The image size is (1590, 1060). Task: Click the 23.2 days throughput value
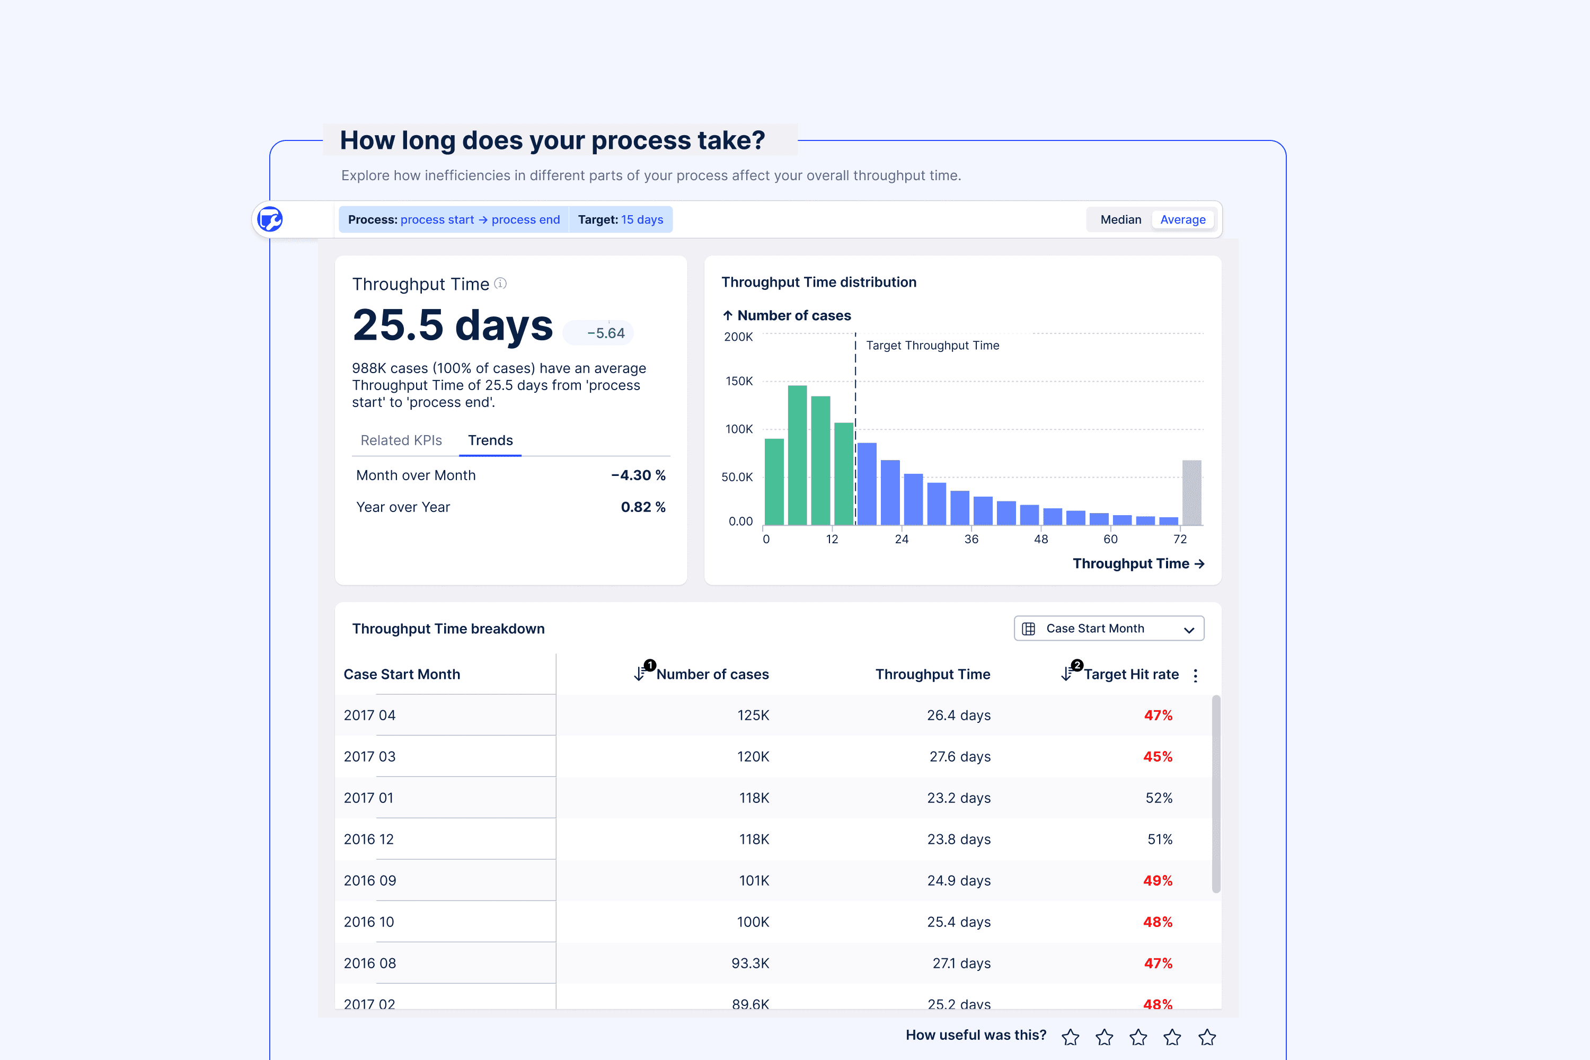(959, 798)
